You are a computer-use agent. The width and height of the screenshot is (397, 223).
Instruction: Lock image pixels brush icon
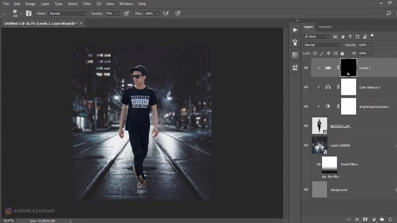(x=322, y=53)
